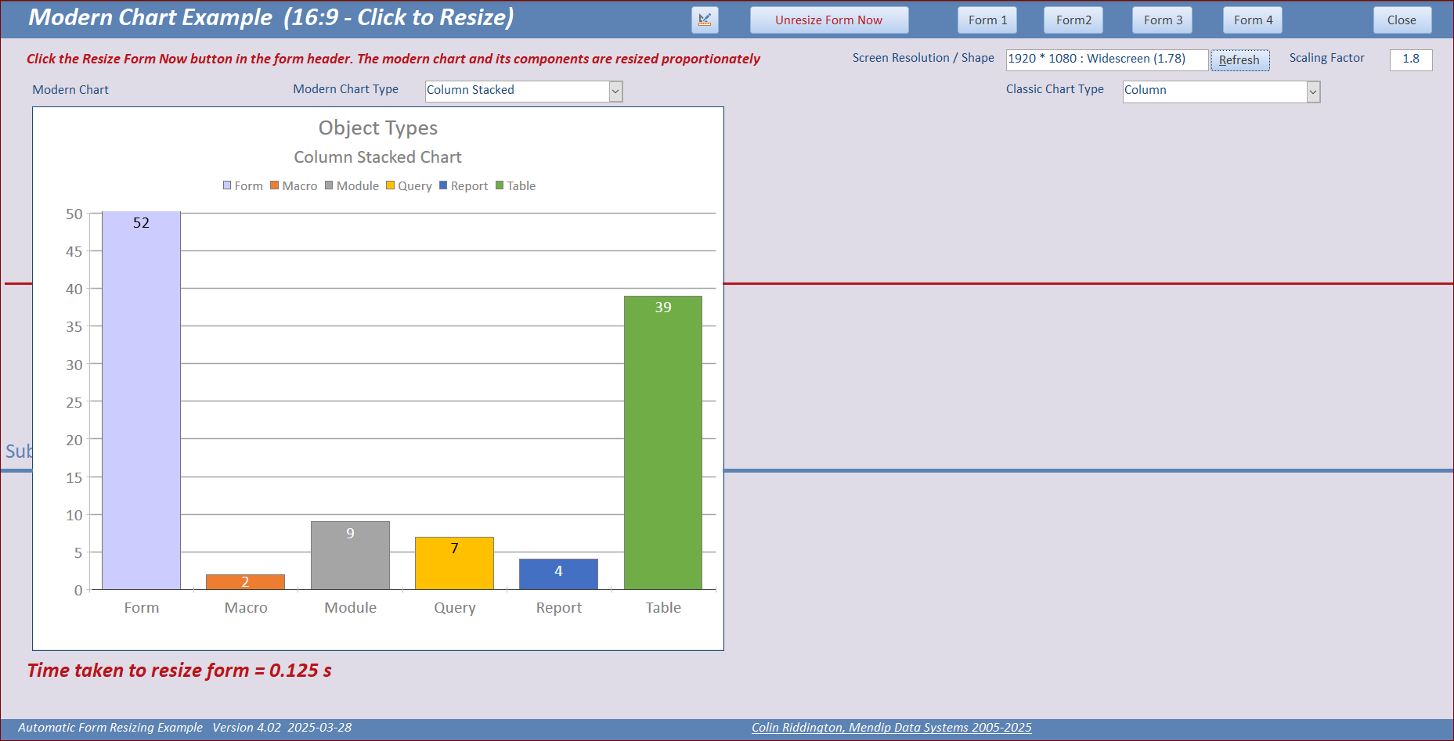Click the Module axis category label
This screenshot has height=741, width=1454.
[350, 608]
